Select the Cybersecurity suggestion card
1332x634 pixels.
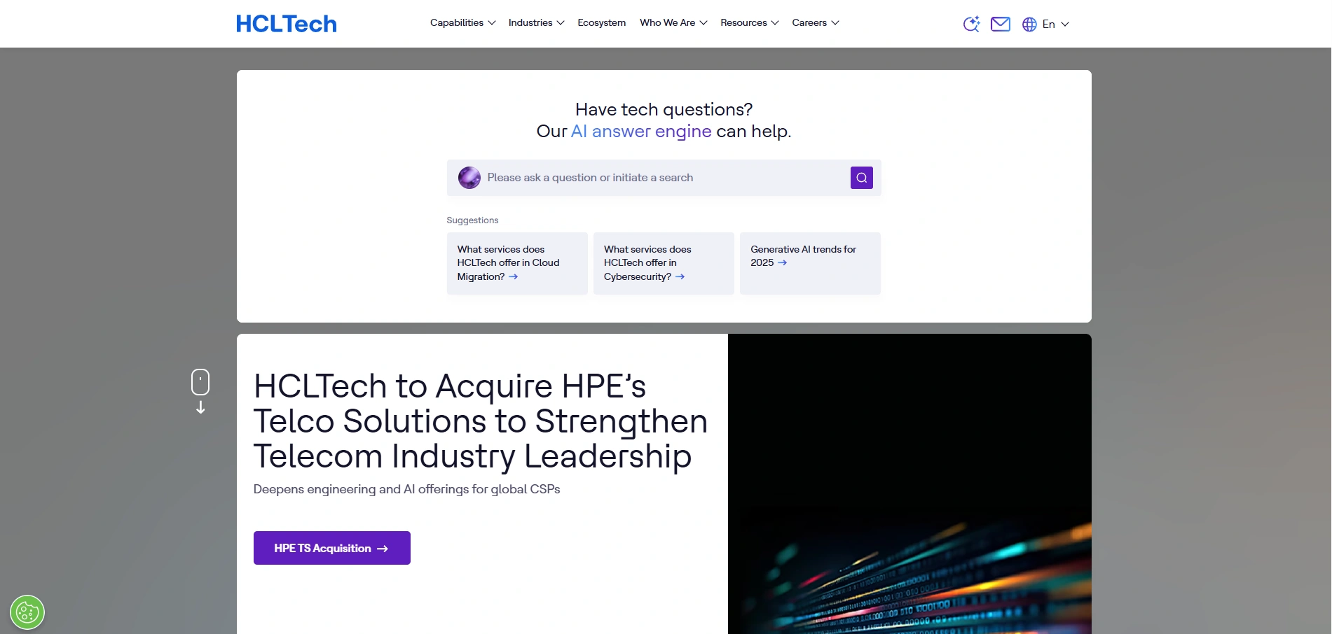(664, 263)
